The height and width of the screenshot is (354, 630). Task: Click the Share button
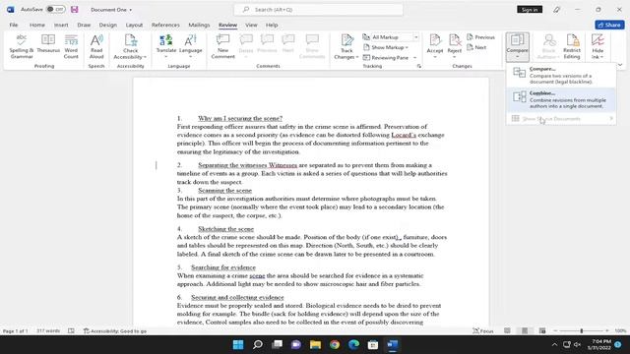pyautogui.click(x=609, y=25)
